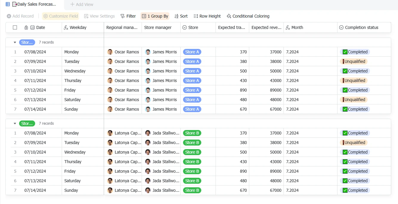Image resolution: width=398 pixels, height=204 pixels.
Task: Open the 1 Group By options
Action: point(155,16)
